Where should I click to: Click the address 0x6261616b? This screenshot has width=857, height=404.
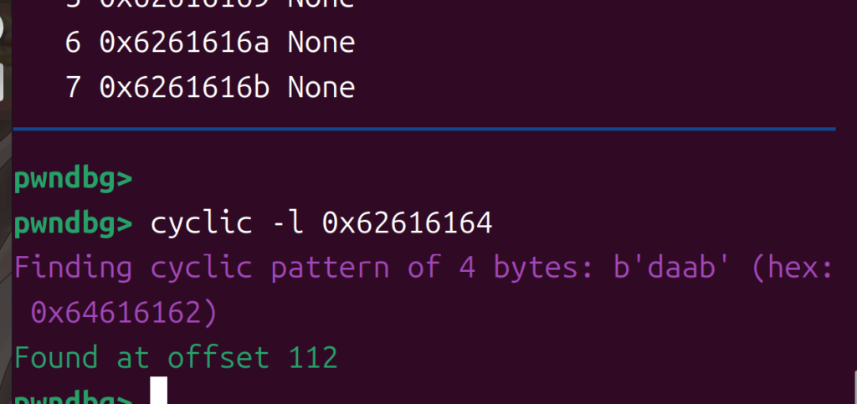184,87
